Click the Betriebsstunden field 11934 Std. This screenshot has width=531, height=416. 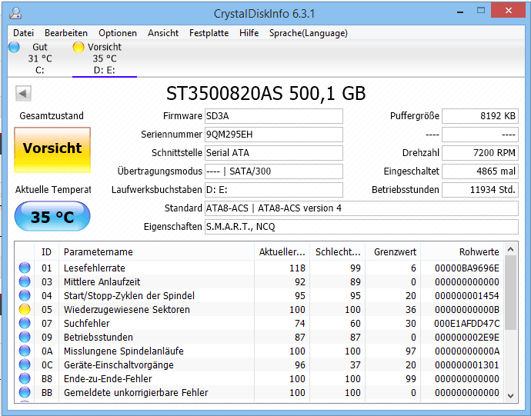(x=480, y=190)
